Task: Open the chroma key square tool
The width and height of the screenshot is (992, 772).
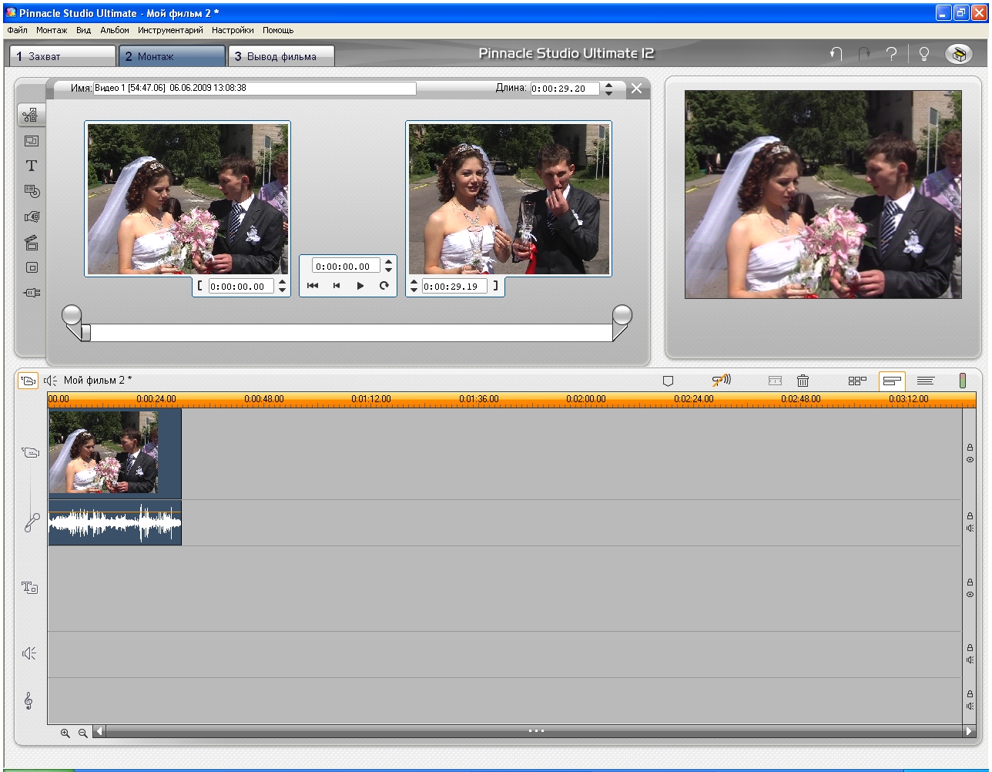Action: (x=32, y=267)
